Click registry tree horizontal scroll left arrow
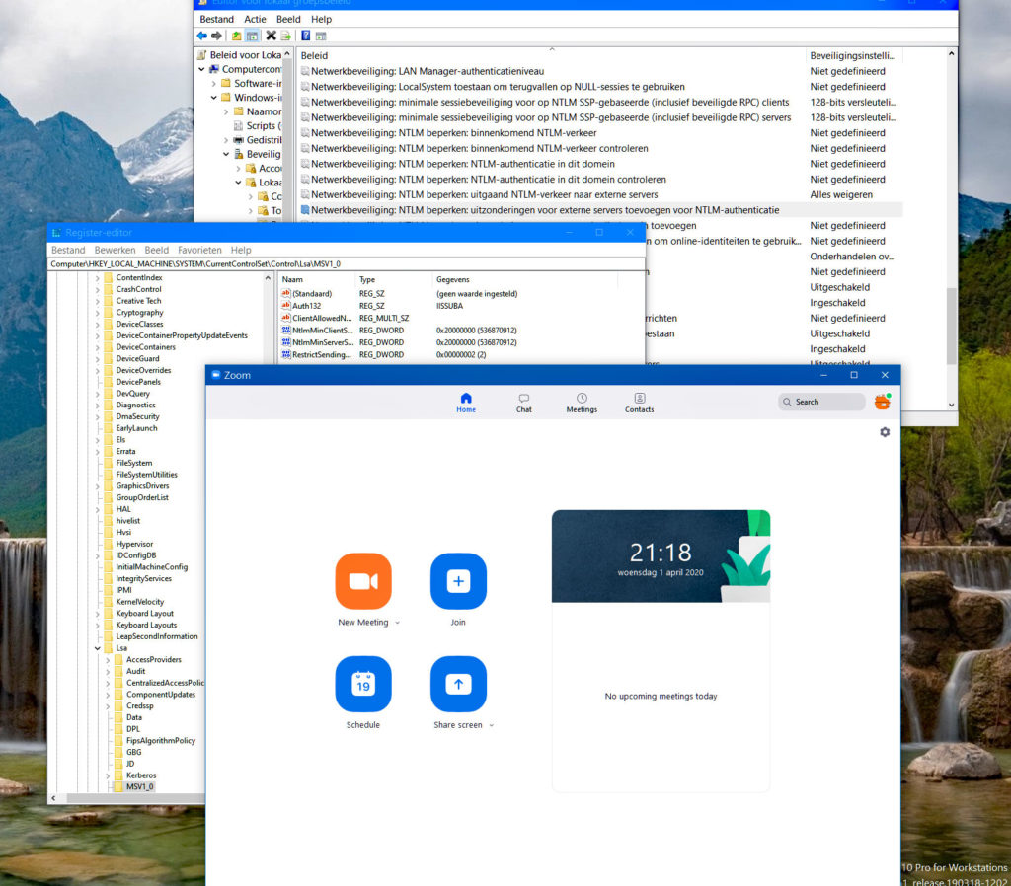This screenshot has width=1011, height=886. [53, 798]
